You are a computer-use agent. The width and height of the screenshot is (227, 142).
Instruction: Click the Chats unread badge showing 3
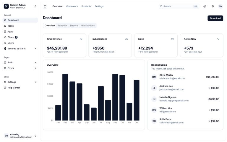[16, 37]
